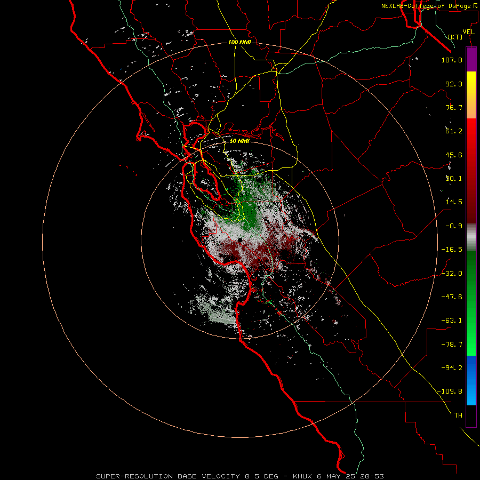Pick the gray near-zero segment of the color bar

[x=471, y=237]
